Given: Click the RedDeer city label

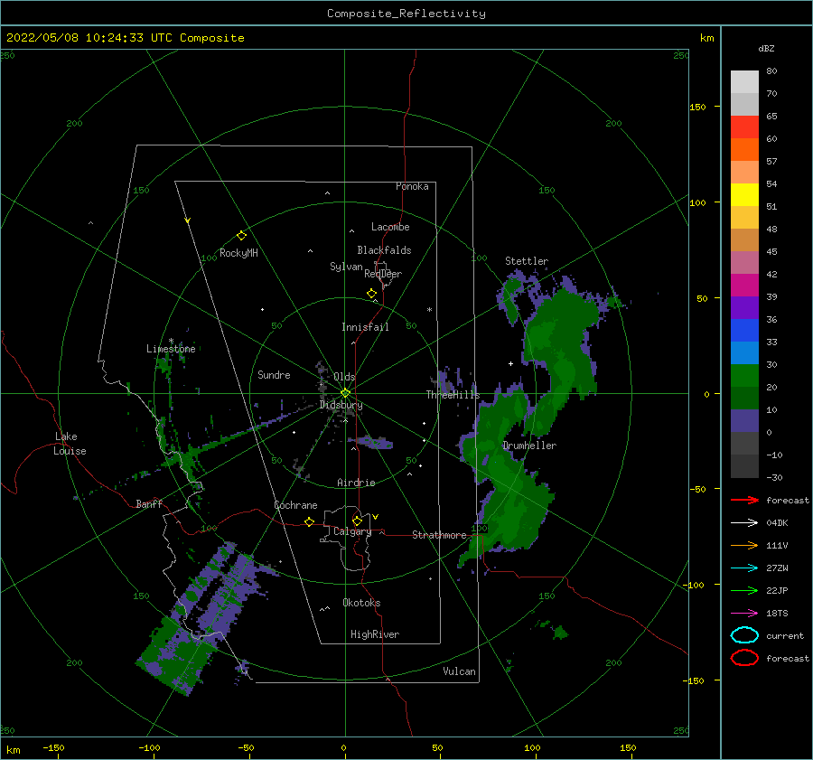Looking at the screenshot, I should point(383,274).
